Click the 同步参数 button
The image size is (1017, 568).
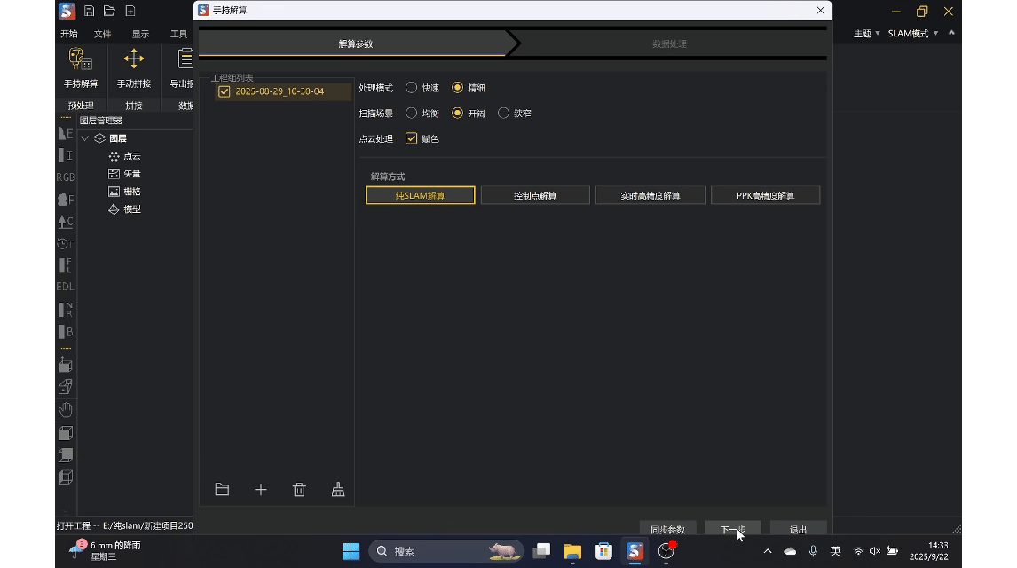(x=667, y=530)
